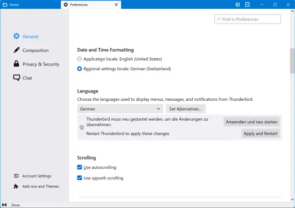The image size is (295, 208).
Task: Click the Set Alternatives button
Action: [185, 109]
